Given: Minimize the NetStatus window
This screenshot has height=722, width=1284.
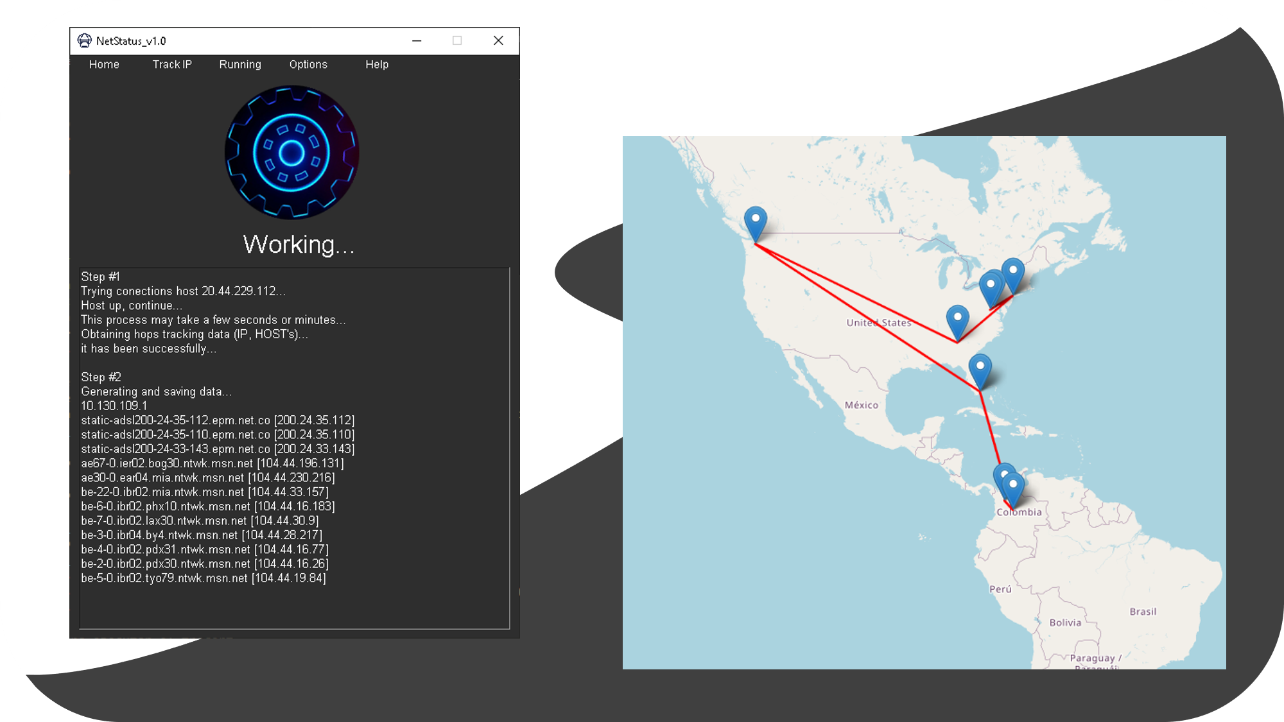Looking at the screenshot, I should point(417,40).
